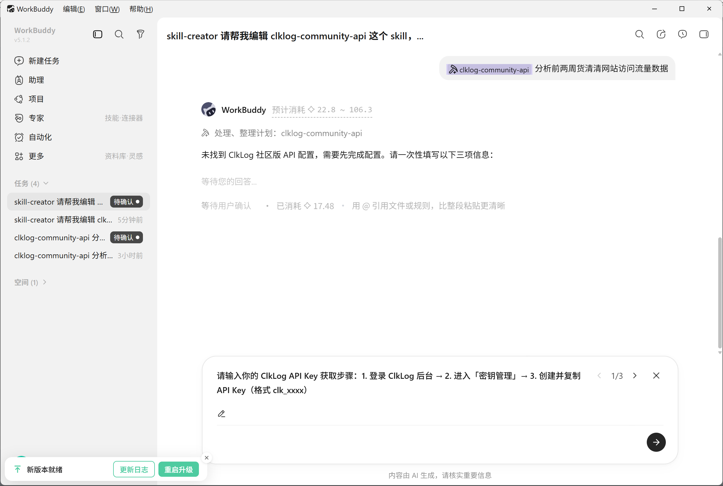Focus the API Key answer input field
The width and height of the screenshot is (723, 486).
coord(440,414)
